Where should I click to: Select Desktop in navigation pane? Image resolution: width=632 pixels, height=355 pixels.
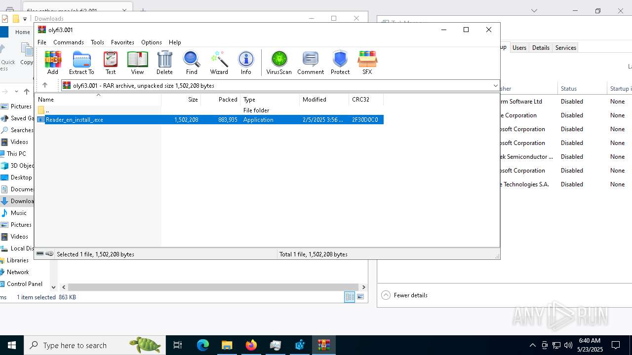pyautogui.click(x=17, y=177)
